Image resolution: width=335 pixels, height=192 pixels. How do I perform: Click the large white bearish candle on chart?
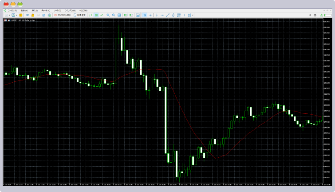click(x=165, y=120)
